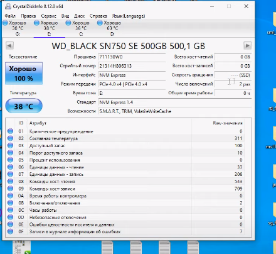The width and height of the screenshot is (276, 254).
Task: Click the CrystalDiskInfo app icon in title bar
Action: click(8, 6)
